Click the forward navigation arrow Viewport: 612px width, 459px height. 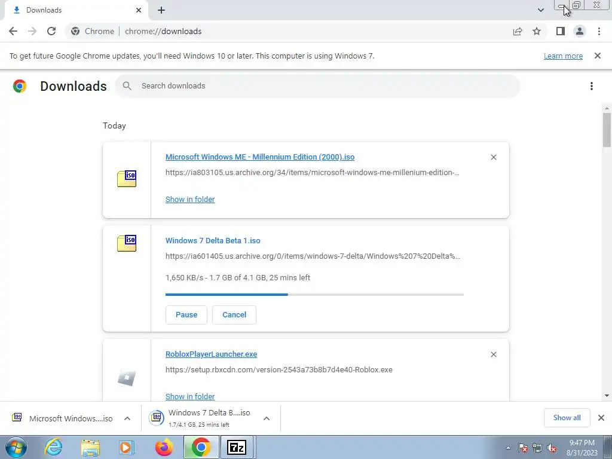point(32,31)
